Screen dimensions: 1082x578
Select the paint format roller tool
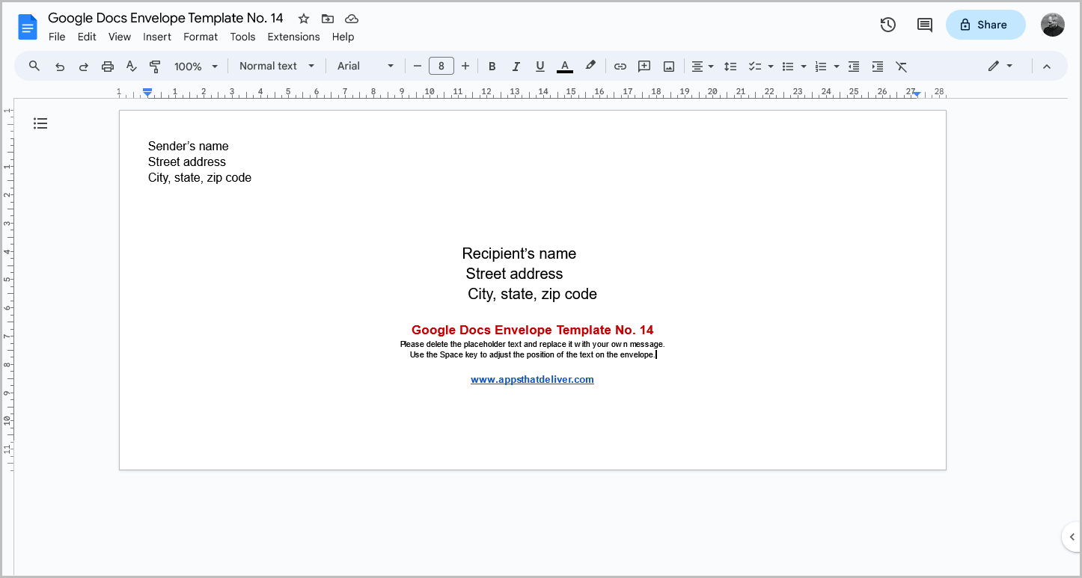(x=156, y=67)
